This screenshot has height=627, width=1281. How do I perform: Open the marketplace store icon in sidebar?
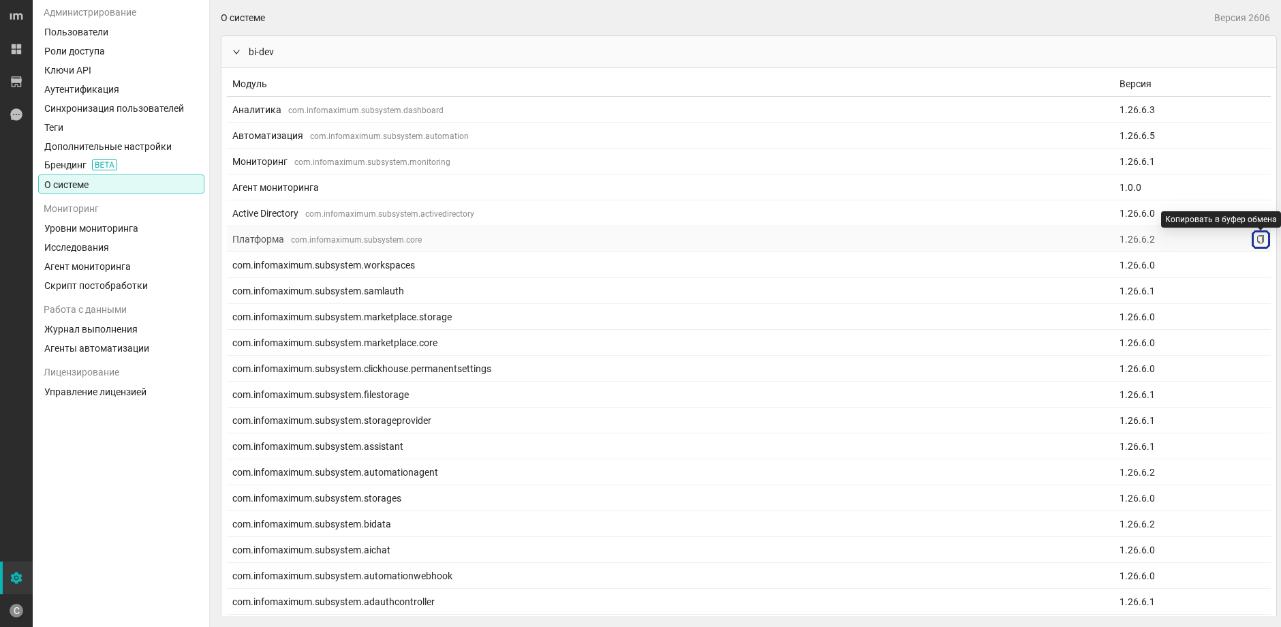[x=16, y=82]
